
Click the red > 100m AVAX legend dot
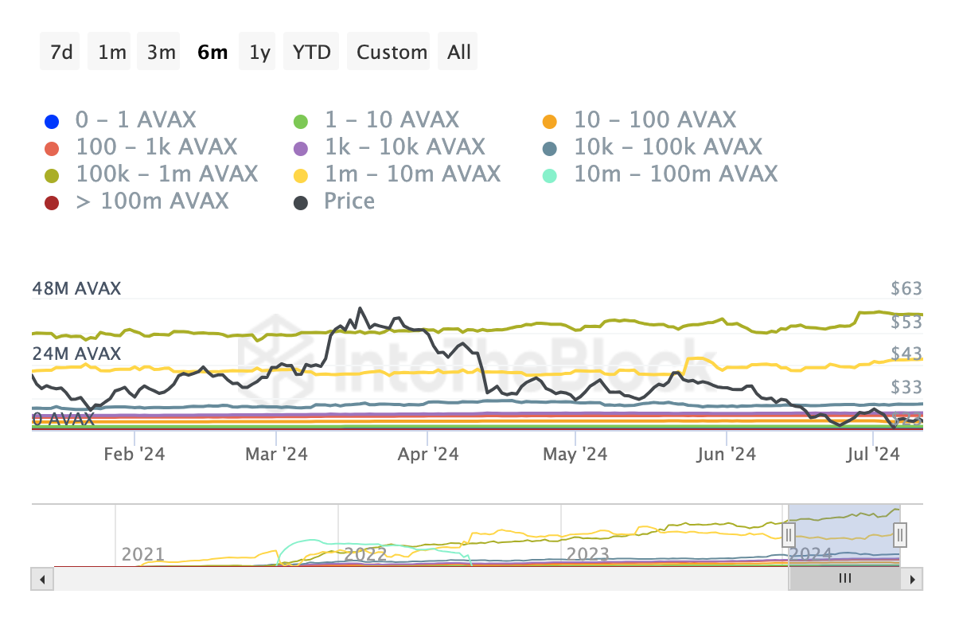pos(53,202)
